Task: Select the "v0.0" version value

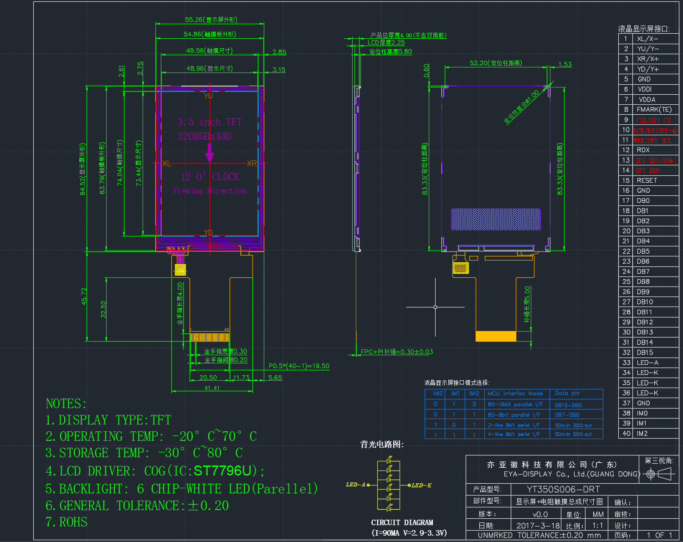Action: 540,514
